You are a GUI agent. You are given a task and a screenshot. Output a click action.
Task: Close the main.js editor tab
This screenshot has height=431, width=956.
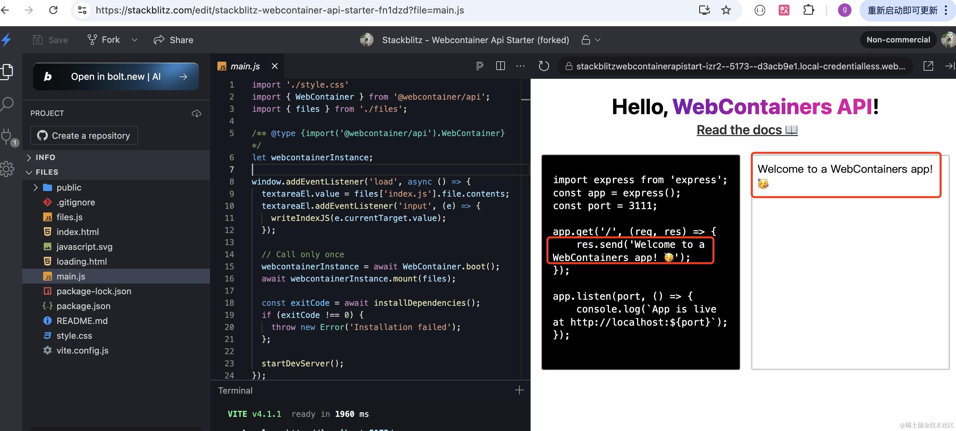[275, 66]
